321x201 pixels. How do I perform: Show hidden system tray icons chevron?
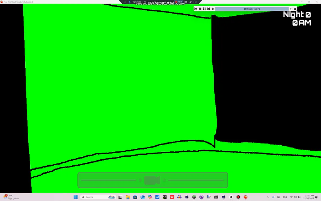pos(268,197)
